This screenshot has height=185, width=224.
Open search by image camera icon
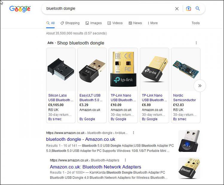click(188, 9)
